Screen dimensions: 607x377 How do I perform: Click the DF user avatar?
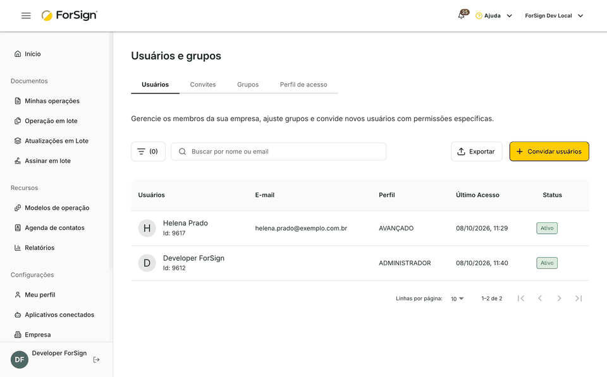click(x=20, y=359)
